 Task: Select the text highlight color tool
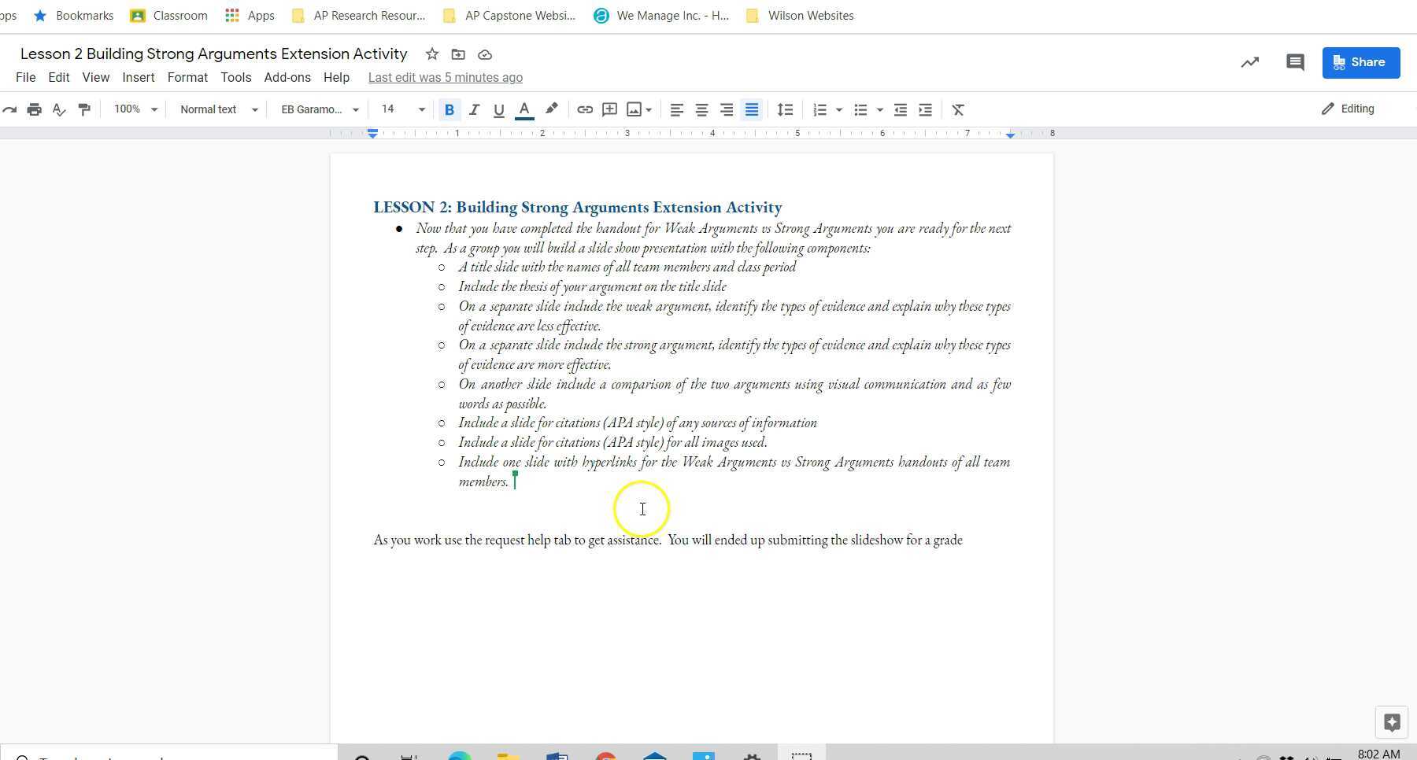tap(552, 109)
